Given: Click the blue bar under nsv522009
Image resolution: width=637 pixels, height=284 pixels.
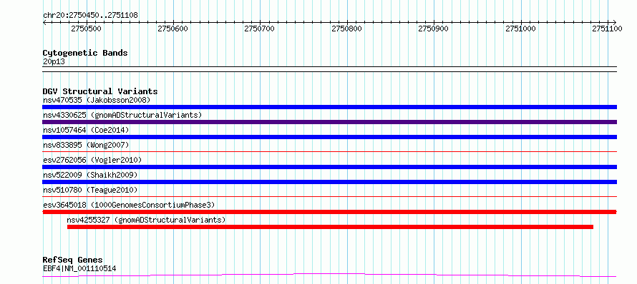Looking at the screenshot, I should pyautogui.click(x=329, y=182).
